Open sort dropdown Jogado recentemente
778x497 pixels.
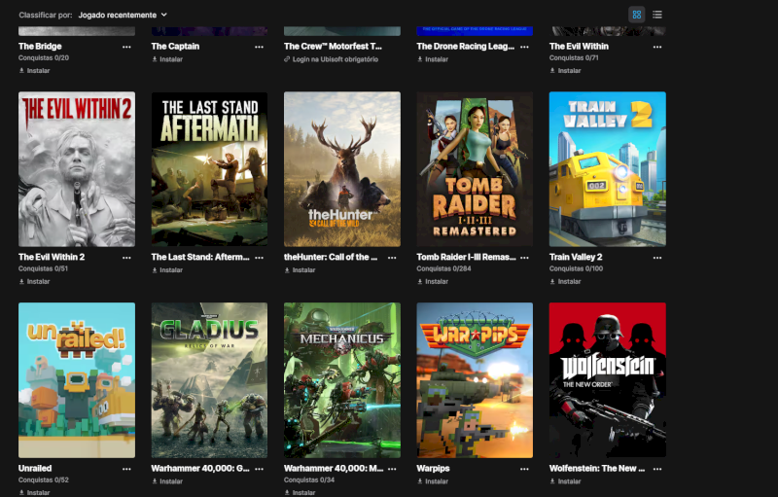pos(123,15)
